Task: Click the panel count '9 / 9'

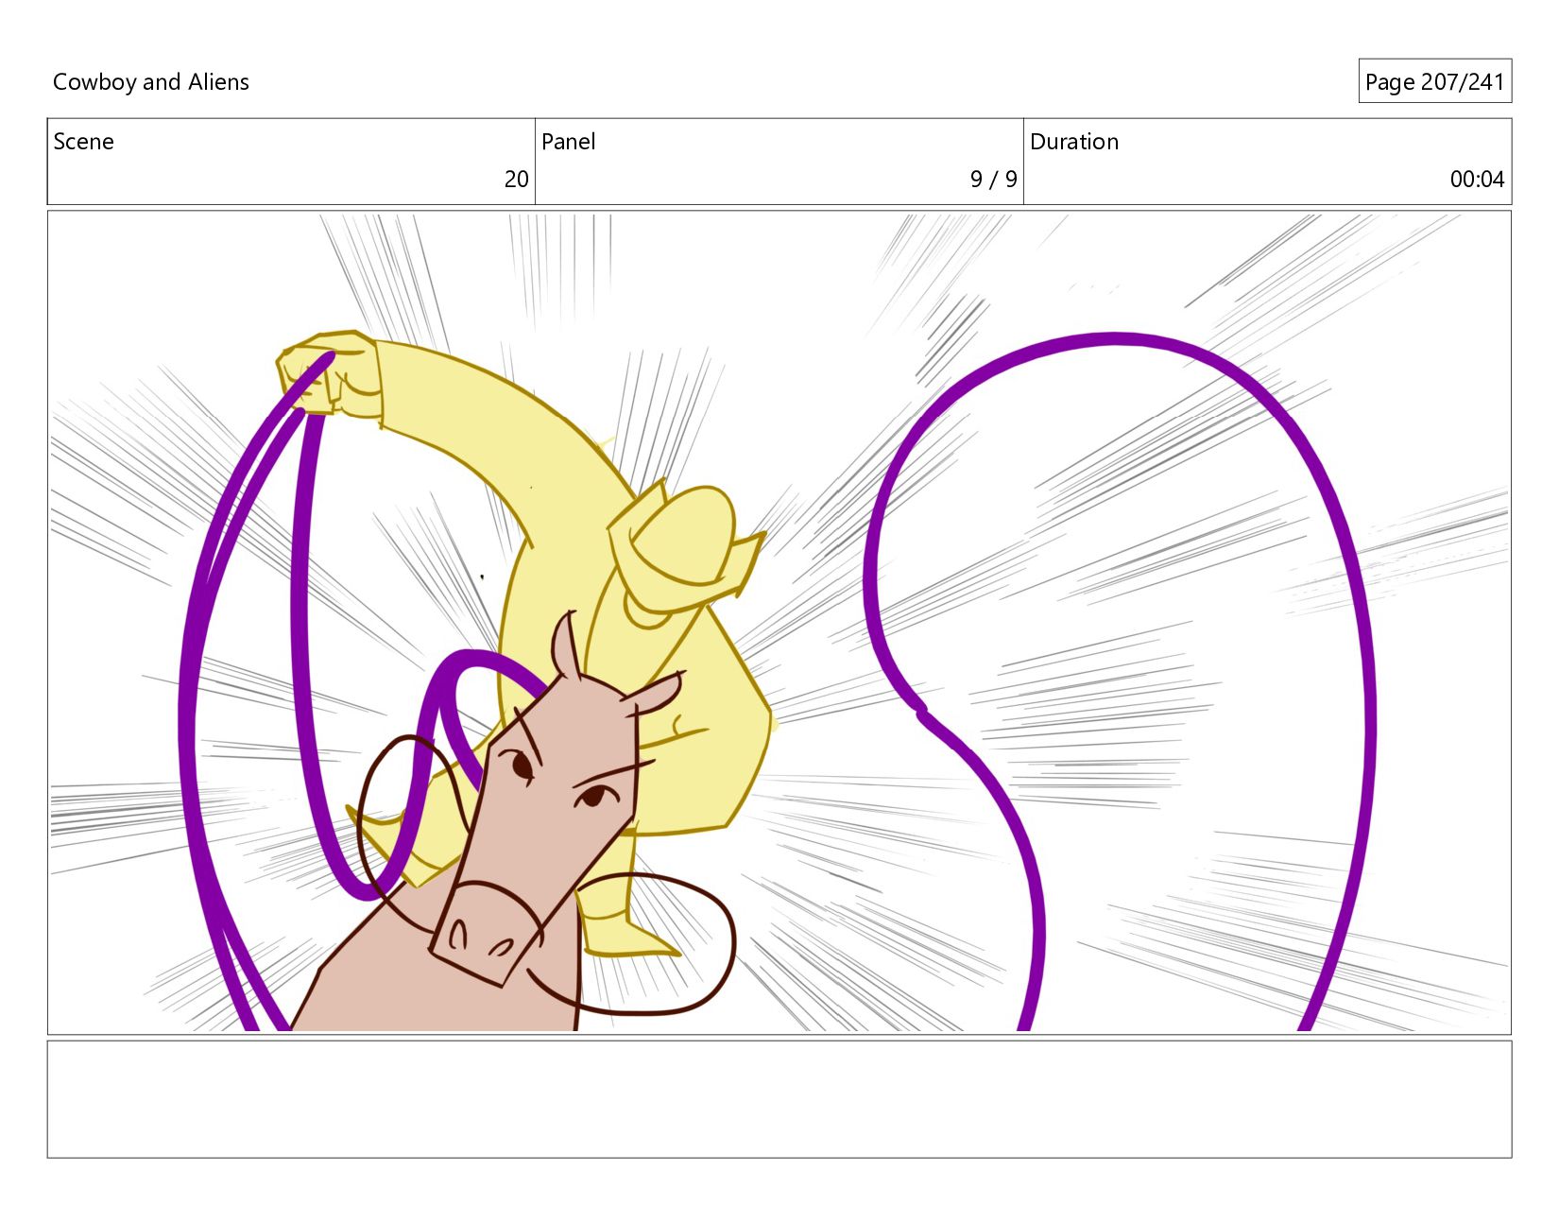Action: 993,180
